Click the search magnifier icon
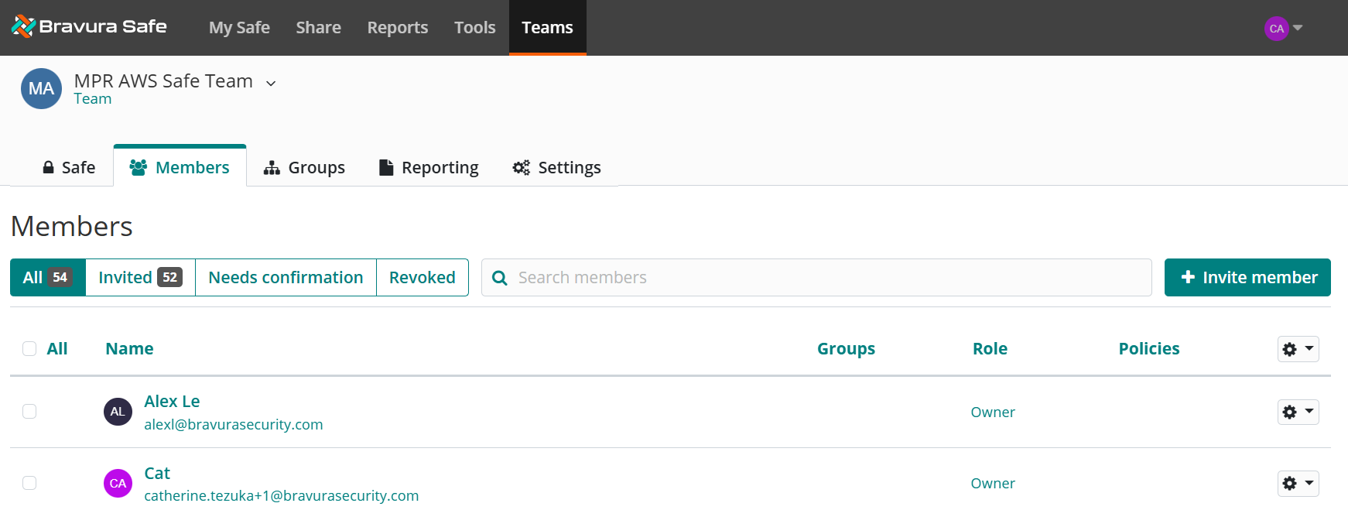The width and height of the screenshot is (1348, 510). click(x=500, y=278)
